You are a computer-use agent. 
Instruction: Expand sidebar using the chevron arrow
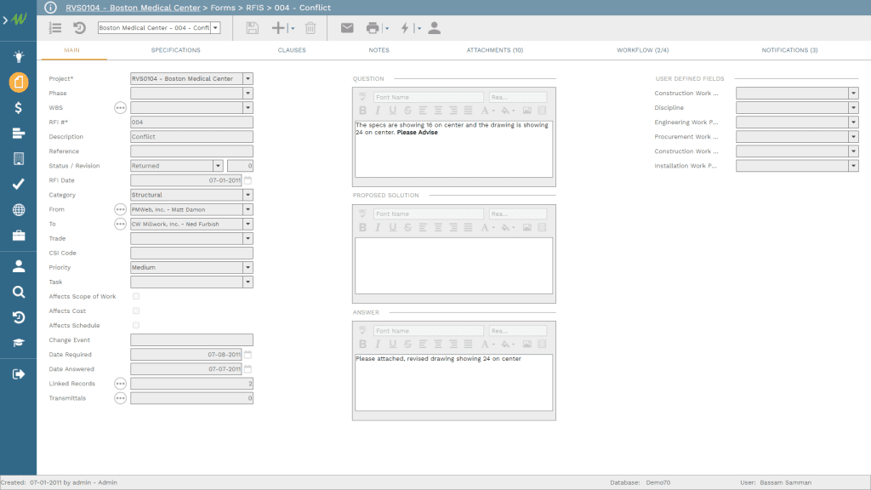click(5, 20)
